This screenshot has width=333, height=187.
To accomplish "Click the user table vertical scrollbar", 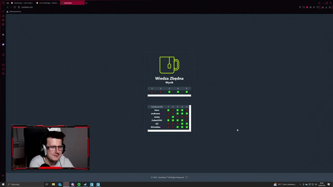I will click(190, 117).
